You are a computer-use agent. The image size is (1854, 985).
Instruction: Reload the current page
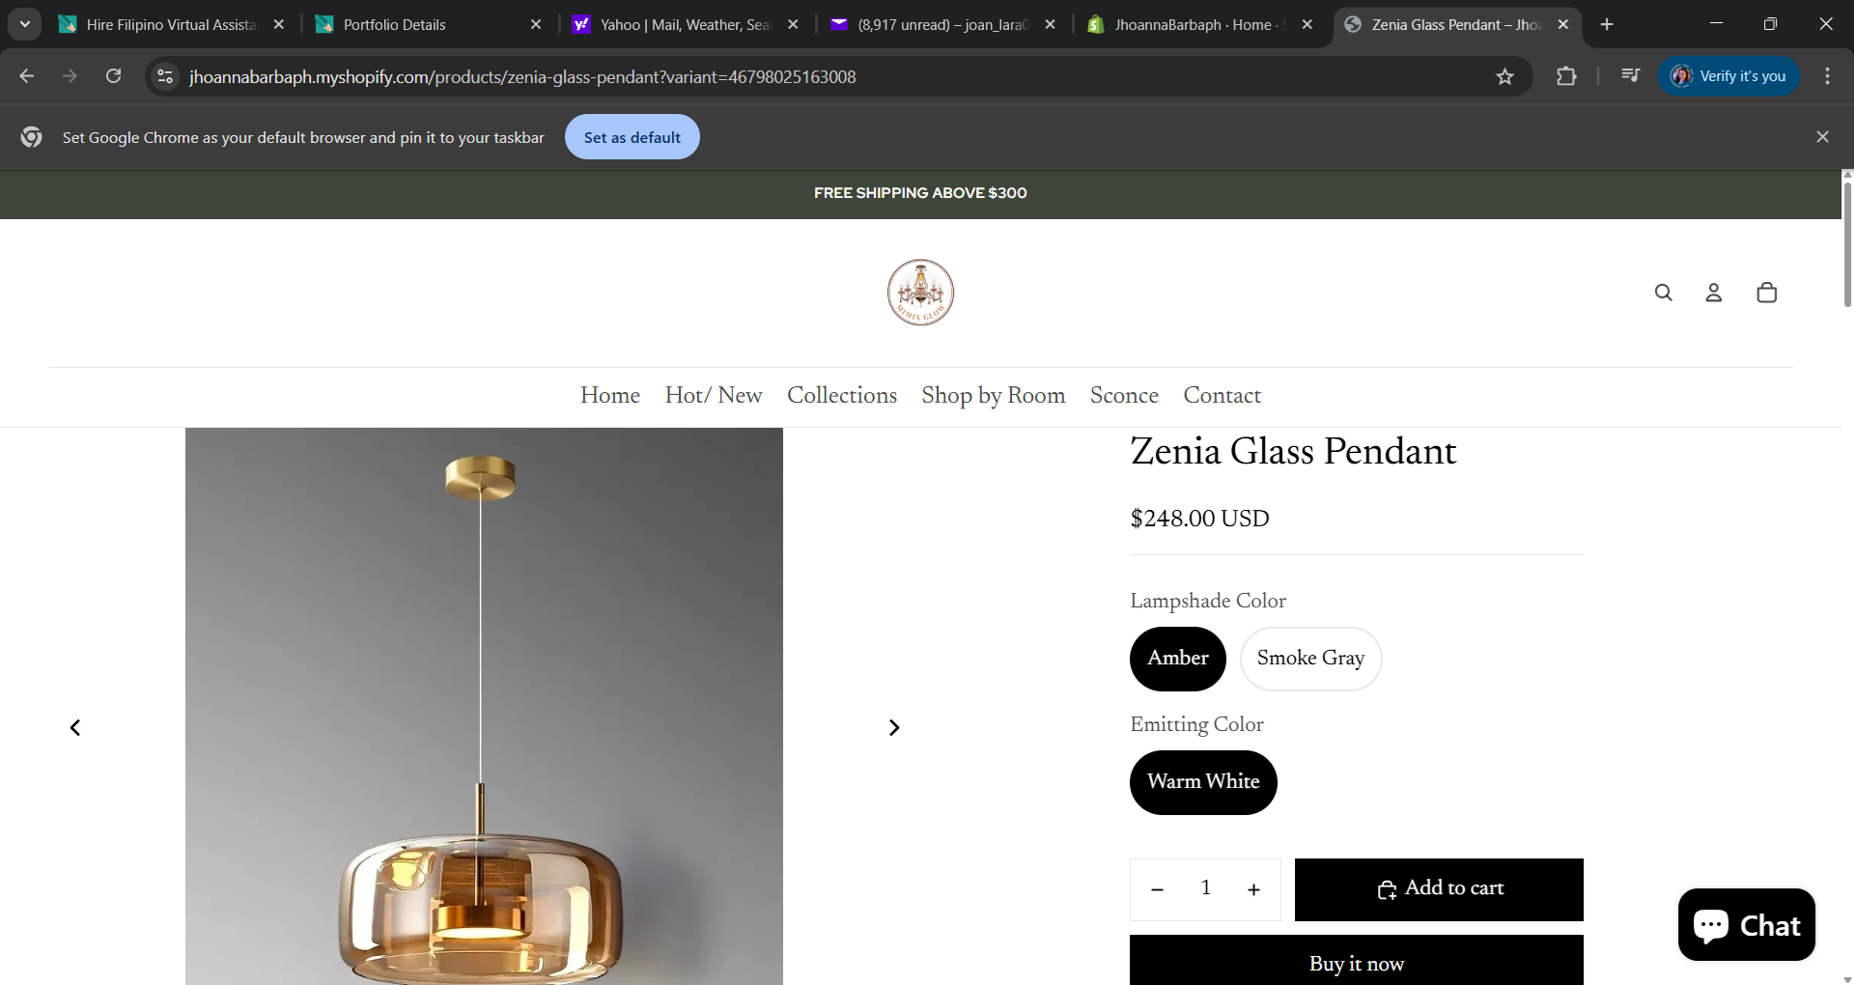(113, 76)
